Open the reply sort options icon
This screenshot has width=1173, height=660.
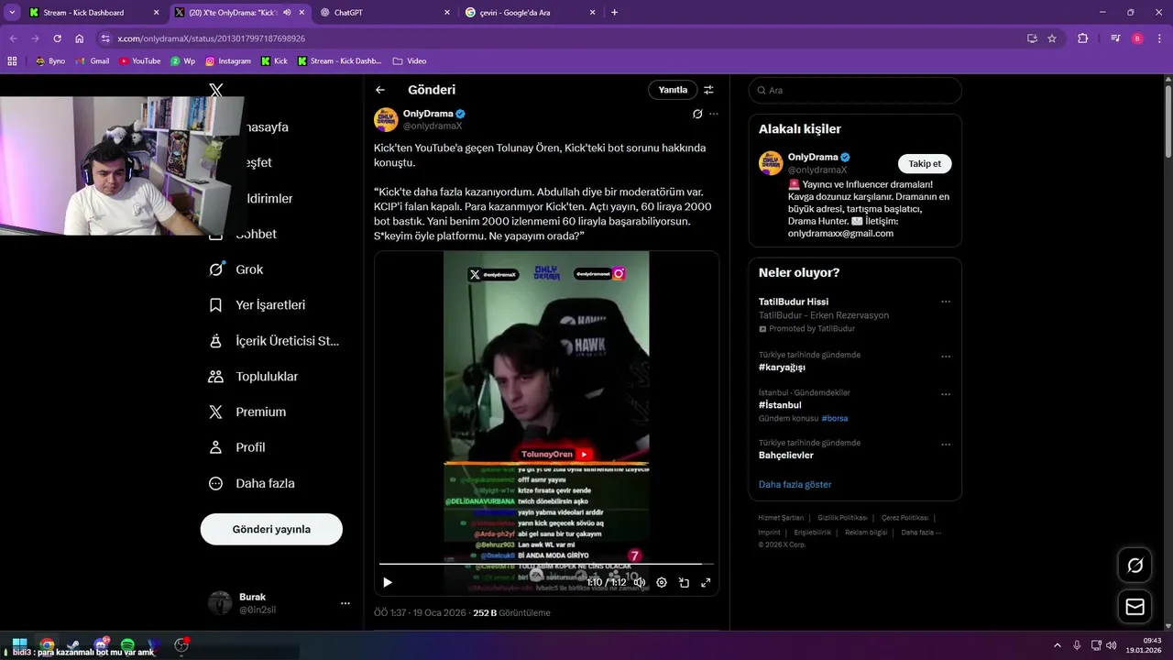[708, 90]
